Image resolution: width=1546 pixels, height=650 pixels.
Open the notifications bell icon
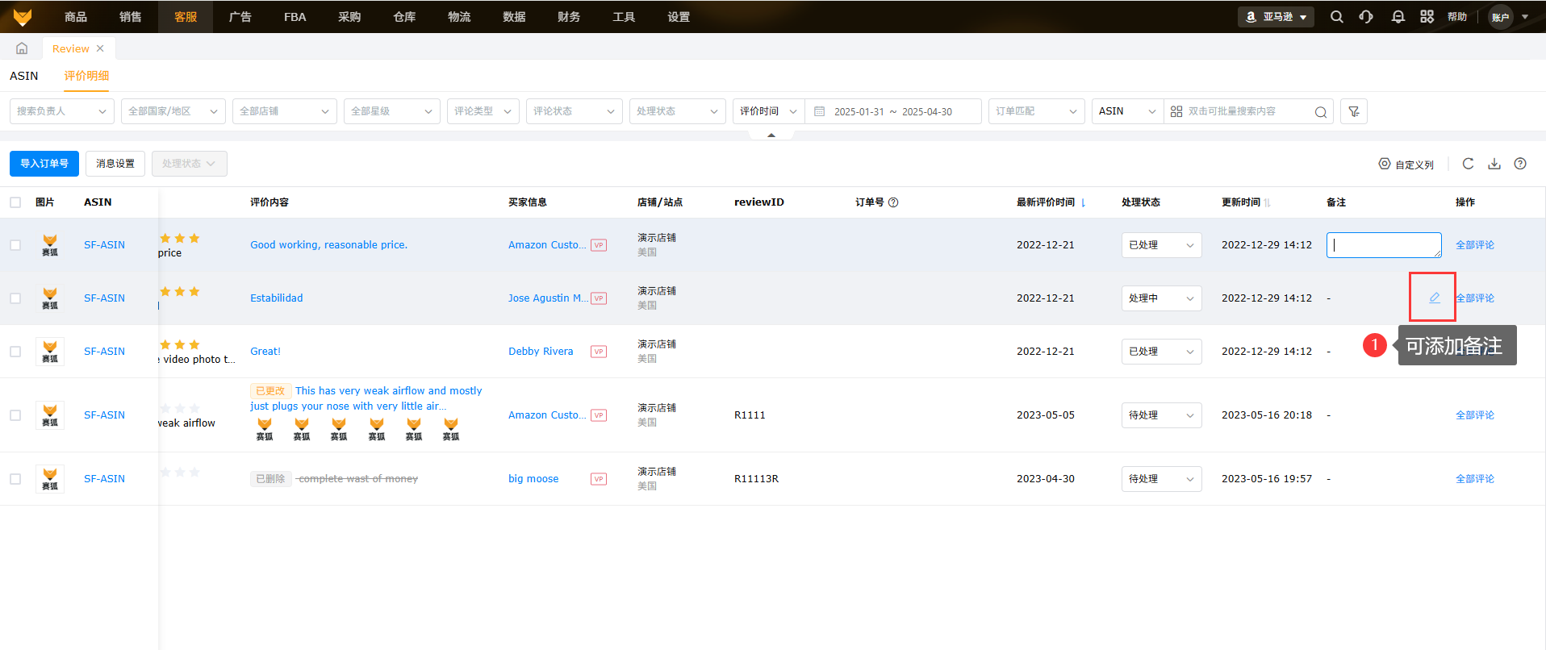[x=1398, y=17]
